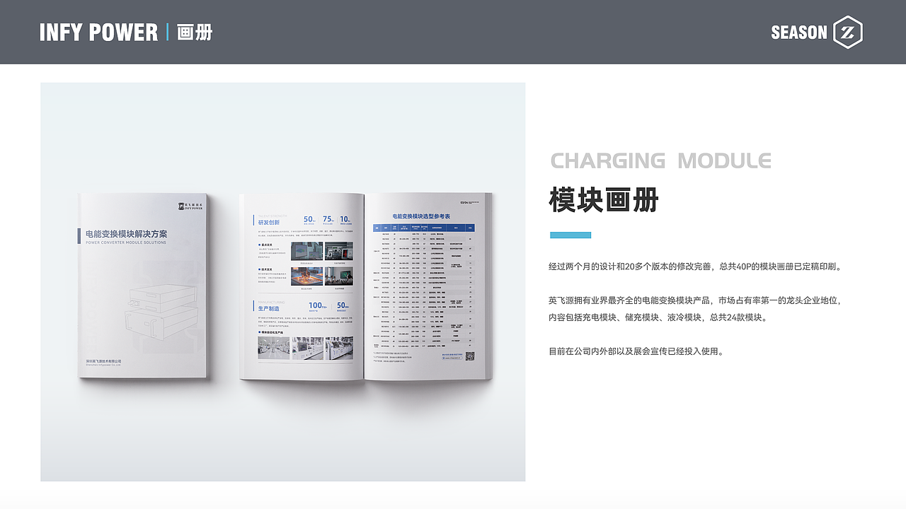Click the 50万 statistic on the left page

[x=309, y=220]
